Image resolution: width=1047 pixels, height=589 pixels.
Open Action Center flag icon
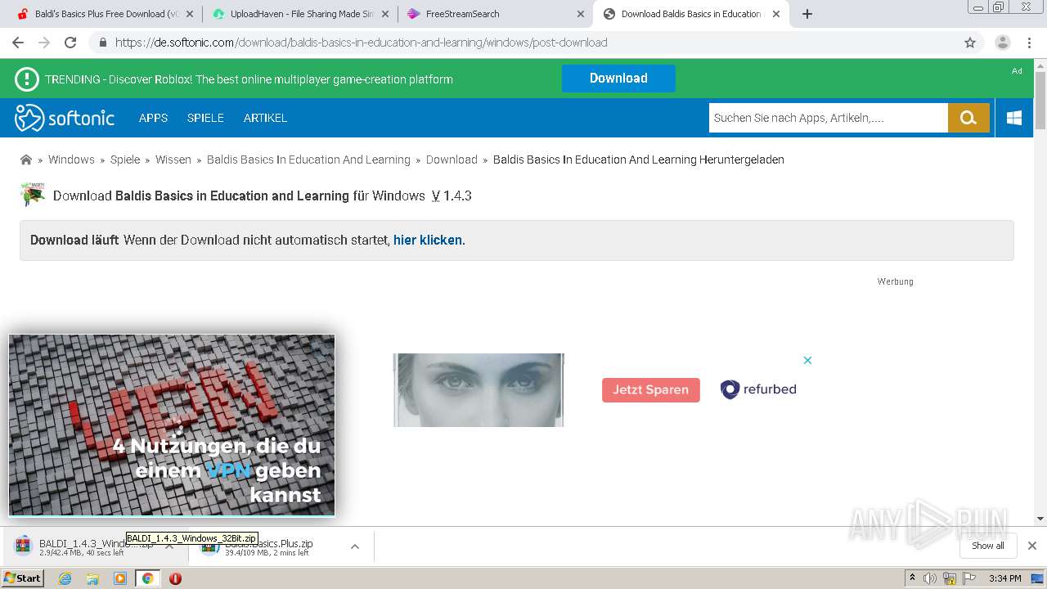click(x=968, y=578)
